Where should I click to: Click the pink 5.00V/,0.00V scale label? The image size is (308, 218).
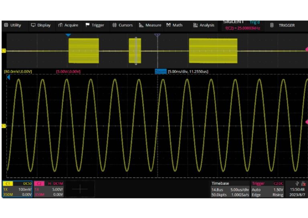pos(68,71)
